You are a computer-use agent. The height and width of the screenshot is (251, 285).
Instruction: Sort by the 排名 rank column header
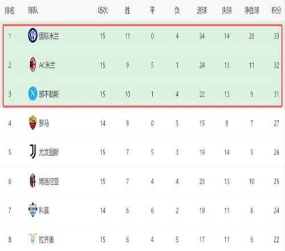click(x=10, y=10)
